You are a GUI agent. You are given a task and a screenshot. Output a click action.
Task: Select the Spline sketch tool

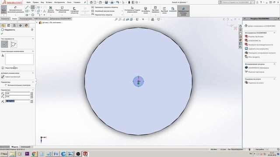[x=38, y=7]
